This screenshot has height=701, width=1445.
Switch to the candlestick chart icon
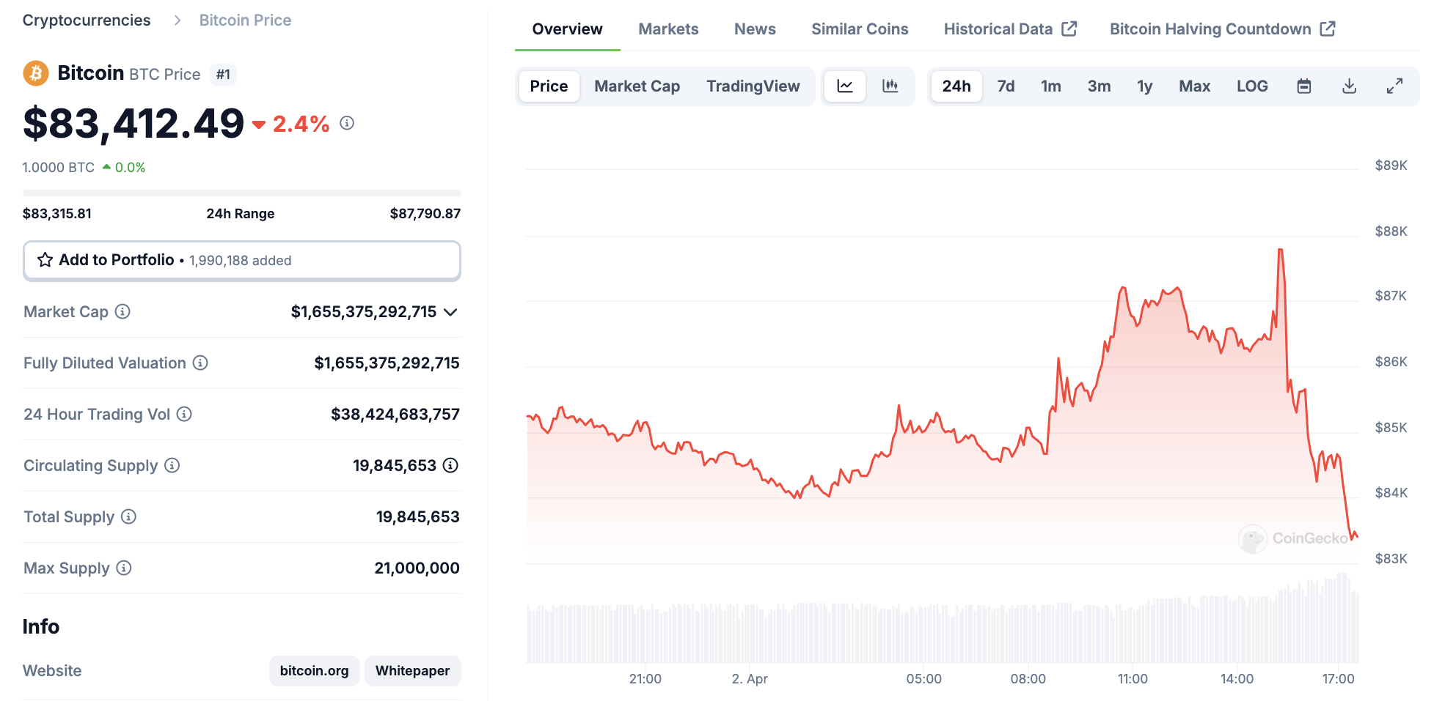click(x=890, y=86)
